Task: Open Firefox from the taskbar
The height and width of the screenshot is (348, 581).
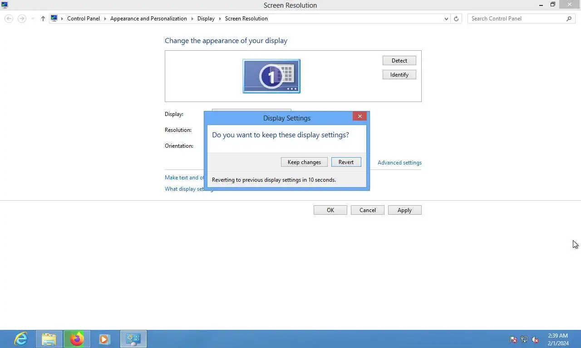Action: 77,339
